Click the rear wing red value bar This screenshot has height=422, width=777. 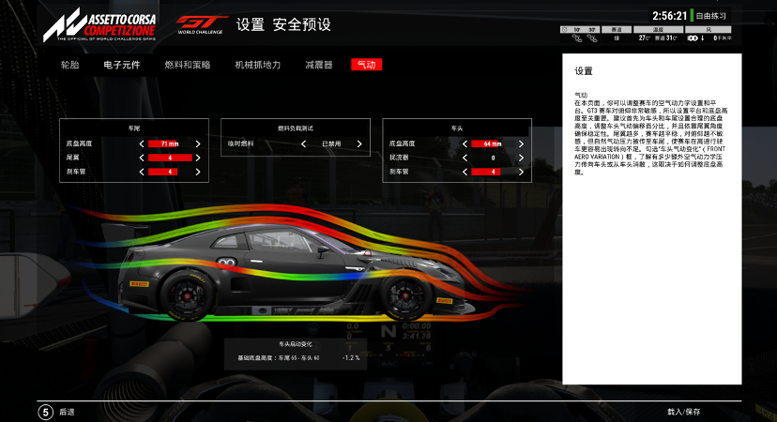click(170, 158)
